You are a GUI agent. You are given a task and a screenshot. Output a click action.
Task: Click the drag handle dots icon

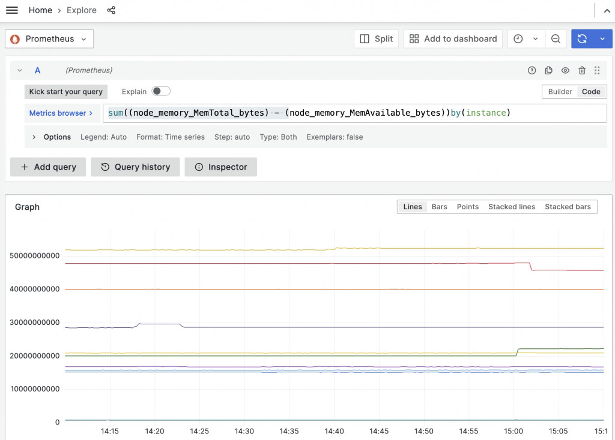click(x=596, y=71)
